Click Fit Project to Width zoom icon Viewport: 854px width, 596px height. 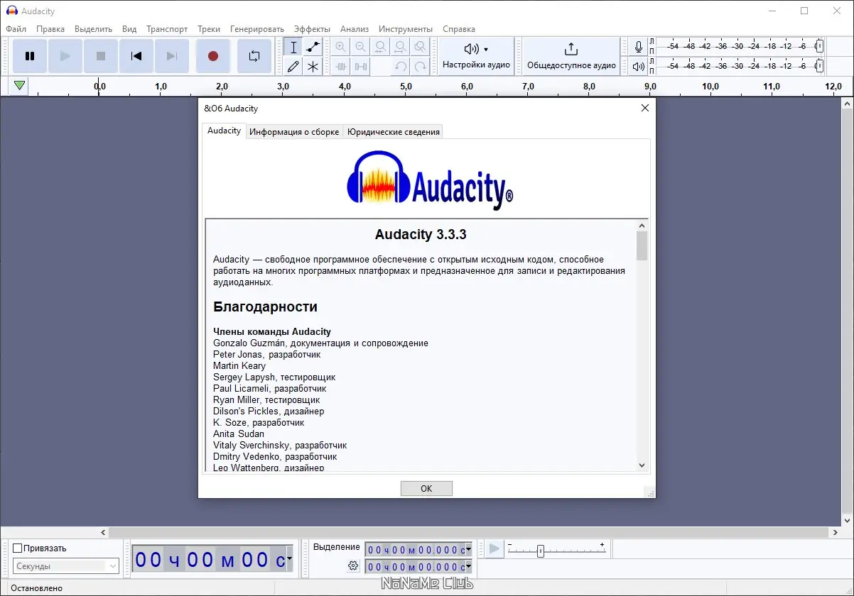401,48
